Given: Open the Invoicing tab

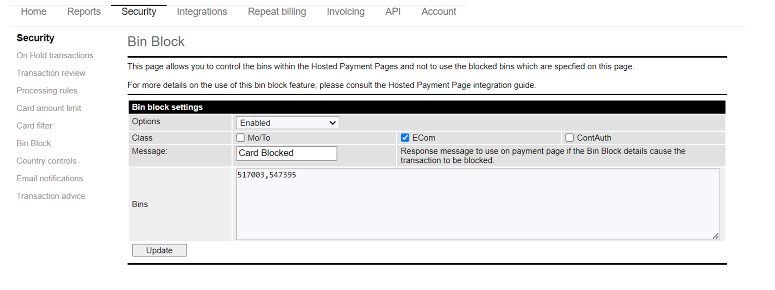Looking at the screenshot, I should [x=345, y=12].
